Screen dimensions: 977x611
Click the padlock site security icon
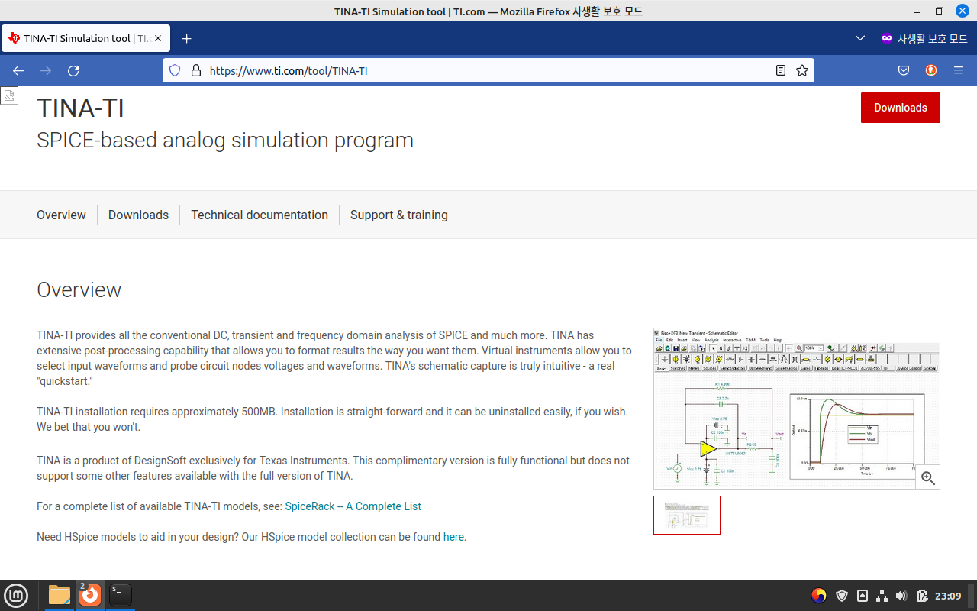point(196,70)
